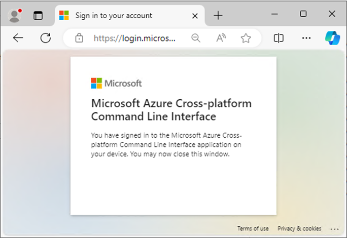Open the tab actions menu icon

tap(38, 16)
